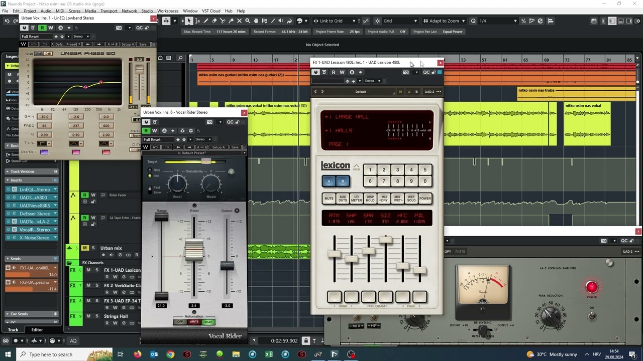643x361 pixels.
Task: Open the Workspaces menu
Action: click(168, 11)
